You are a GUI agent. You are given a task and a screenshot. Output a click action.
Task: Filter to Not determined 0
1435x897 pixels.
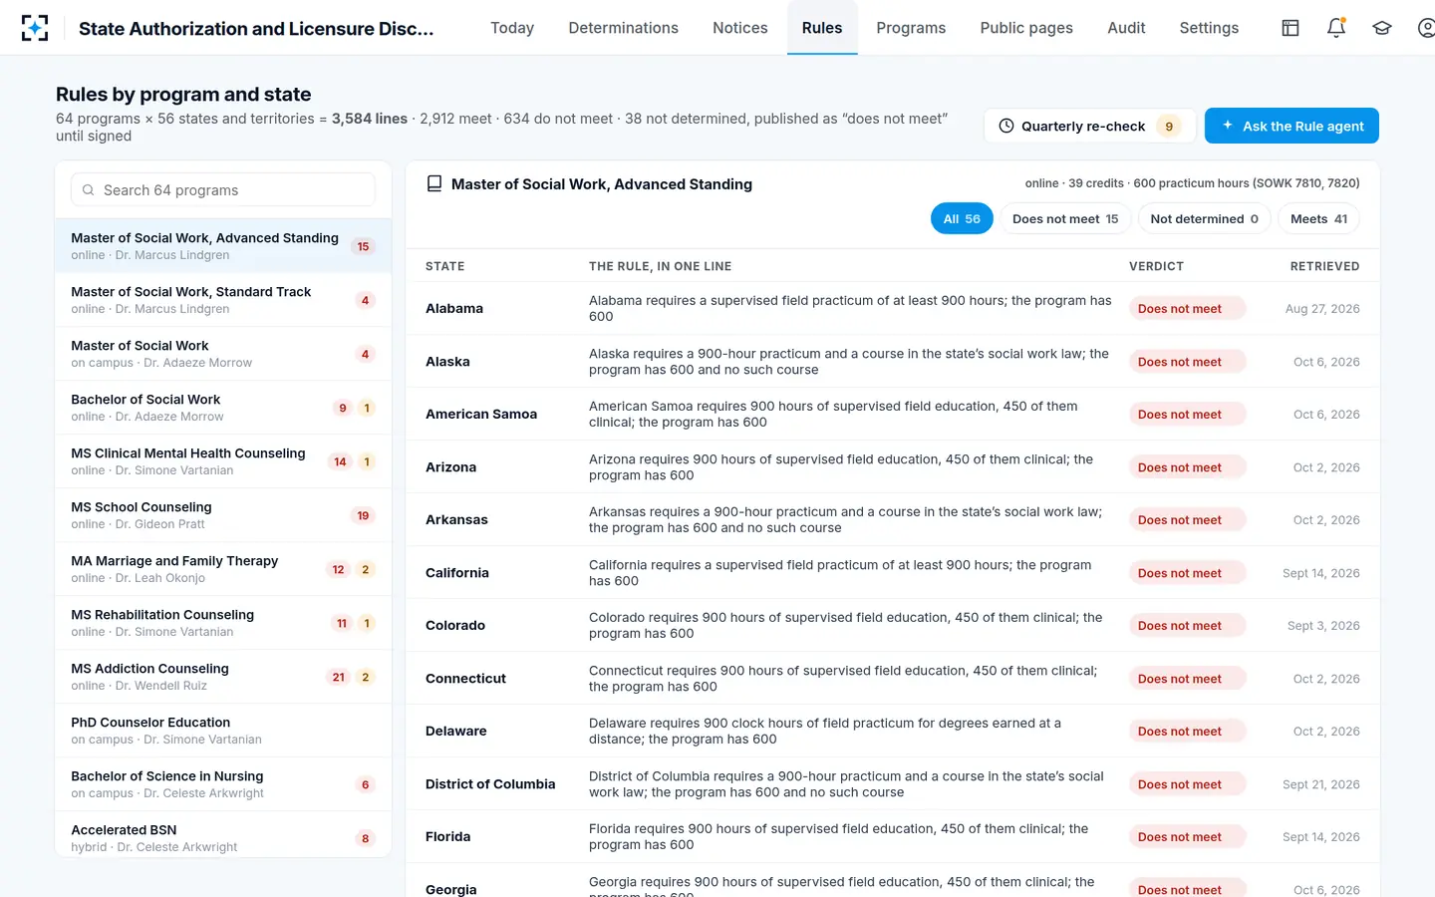point(1204,219)
